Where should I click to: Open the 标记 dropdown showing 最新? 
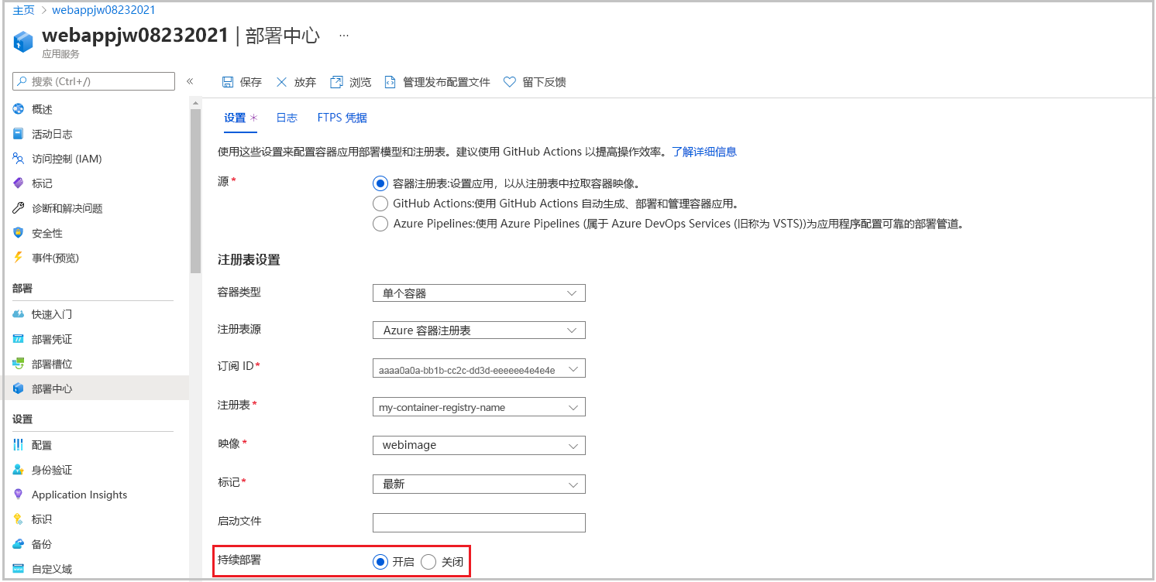pyautogui.click(x=479, y=484)
